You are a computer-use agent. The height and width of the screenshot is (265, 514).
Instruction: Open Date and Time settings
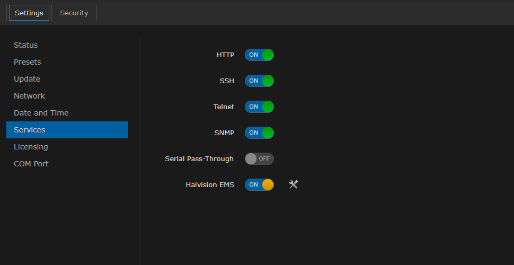[41, 113]
